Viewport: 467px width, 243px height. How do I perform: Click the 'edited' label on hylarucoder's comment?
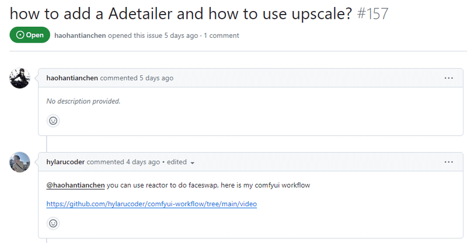coord(176,162)
